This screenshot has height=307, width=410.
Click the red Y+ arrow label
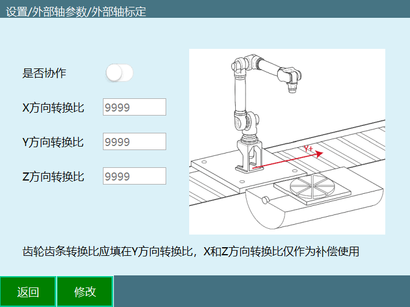coord(309,148)
